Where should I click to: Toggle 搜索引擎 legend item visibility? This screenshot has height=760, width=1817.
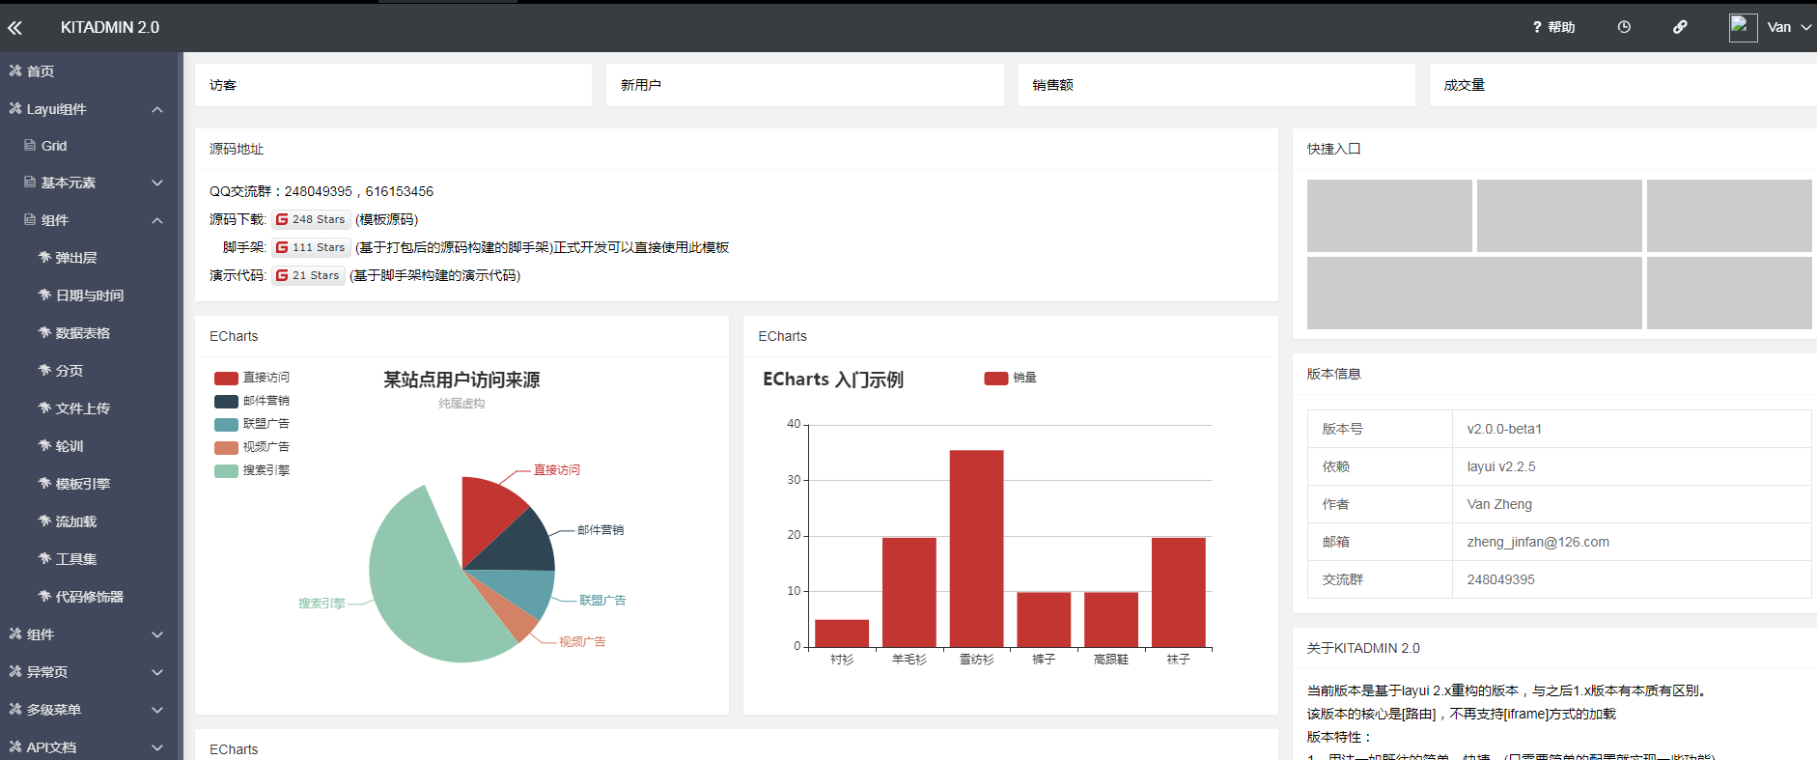point(252,470)
